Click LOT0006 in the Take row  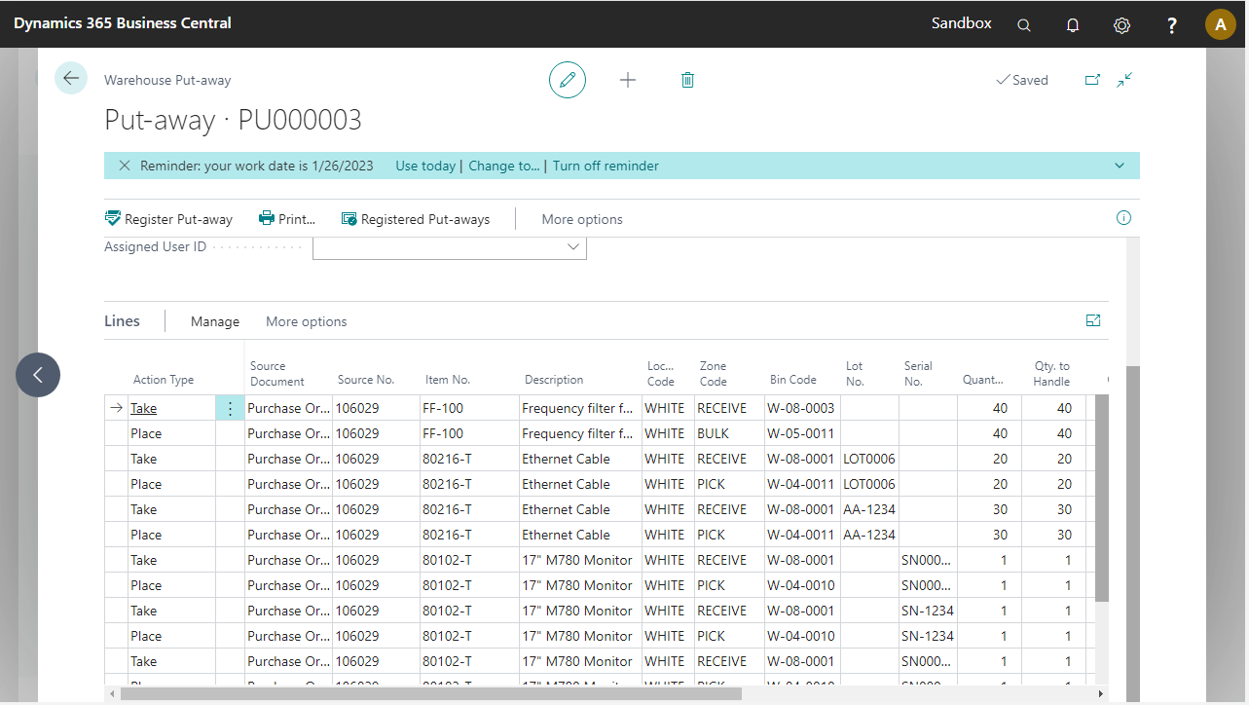coord(869,459)
